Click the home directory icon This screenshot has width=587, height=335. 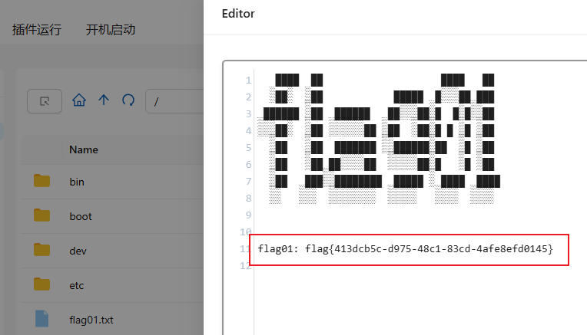pyautogui.click(x=78, y=100)
